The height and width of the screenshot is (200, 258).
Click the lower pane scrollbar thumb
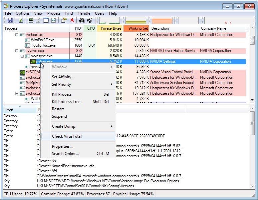click(252, 123)
